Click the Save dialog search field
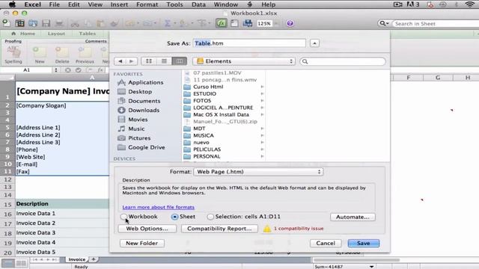Image resolution: width=479 pixels, height=269 pixels. (343, 61)
